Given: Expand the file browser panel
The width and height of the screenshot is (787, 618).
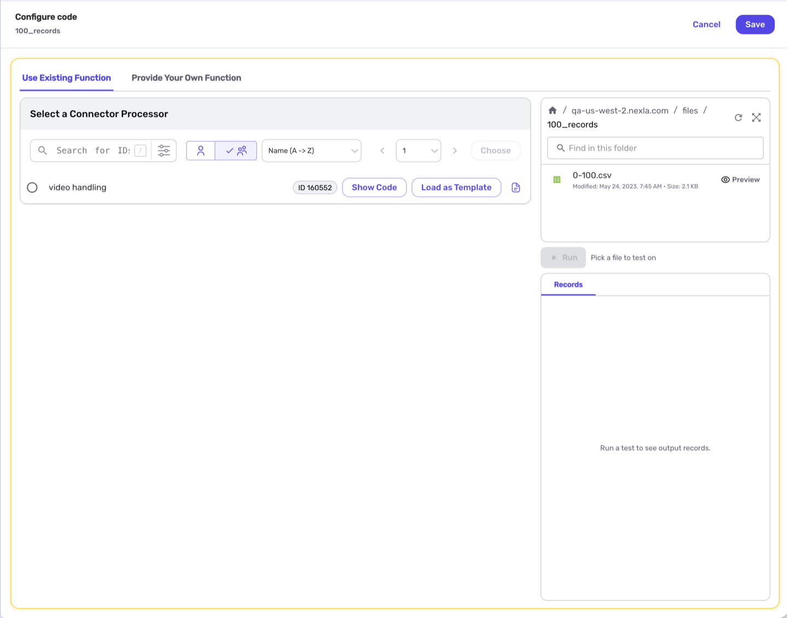Looking at the screenshot, I should pyautogui.click(x=756, y=117).
